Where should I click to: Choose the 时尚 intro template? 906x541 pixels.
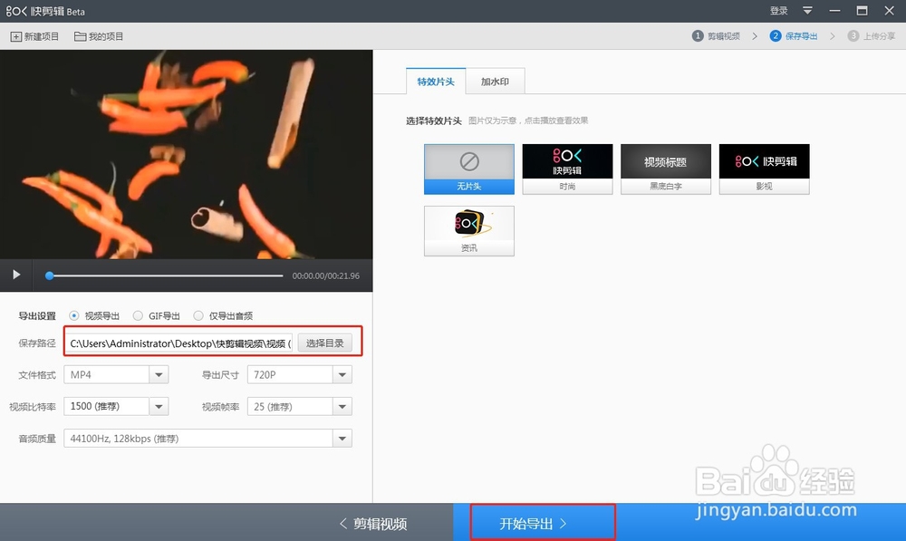point(567,169)
